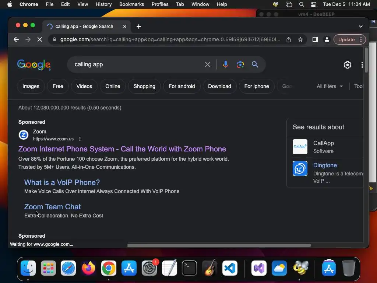Search by image with the Google Lens icon
This screenshot has width=377, height=283.
pyautogui.click(x=240, y=64)
